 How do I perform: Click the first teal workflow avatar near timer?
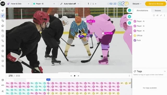tap(120, 4)
